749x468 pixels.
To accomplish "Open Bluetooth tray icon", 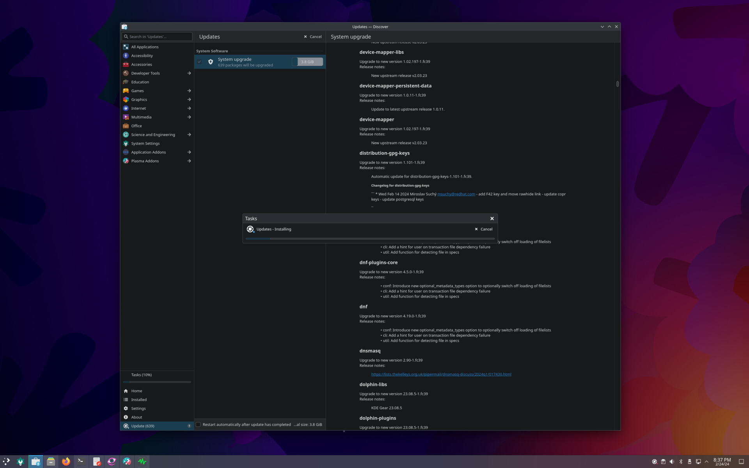I will pyautogui.click(x=681, y=462).
